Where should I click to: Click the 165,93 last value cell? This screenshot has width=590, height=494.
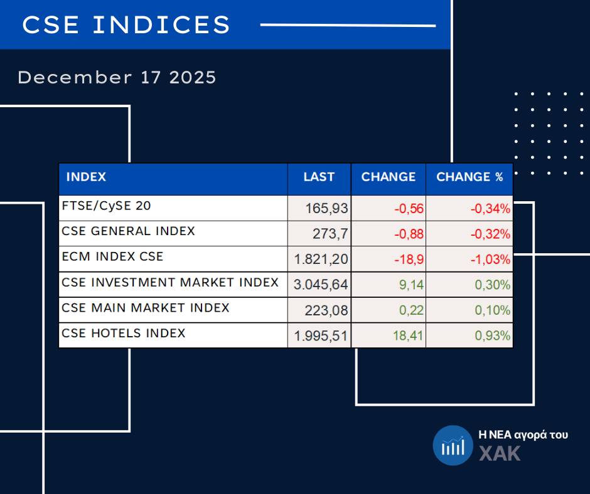(326, 208)
